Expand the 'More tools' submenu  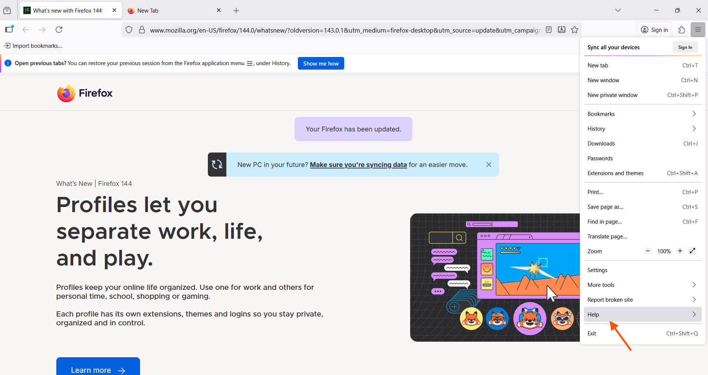point(643,285)
